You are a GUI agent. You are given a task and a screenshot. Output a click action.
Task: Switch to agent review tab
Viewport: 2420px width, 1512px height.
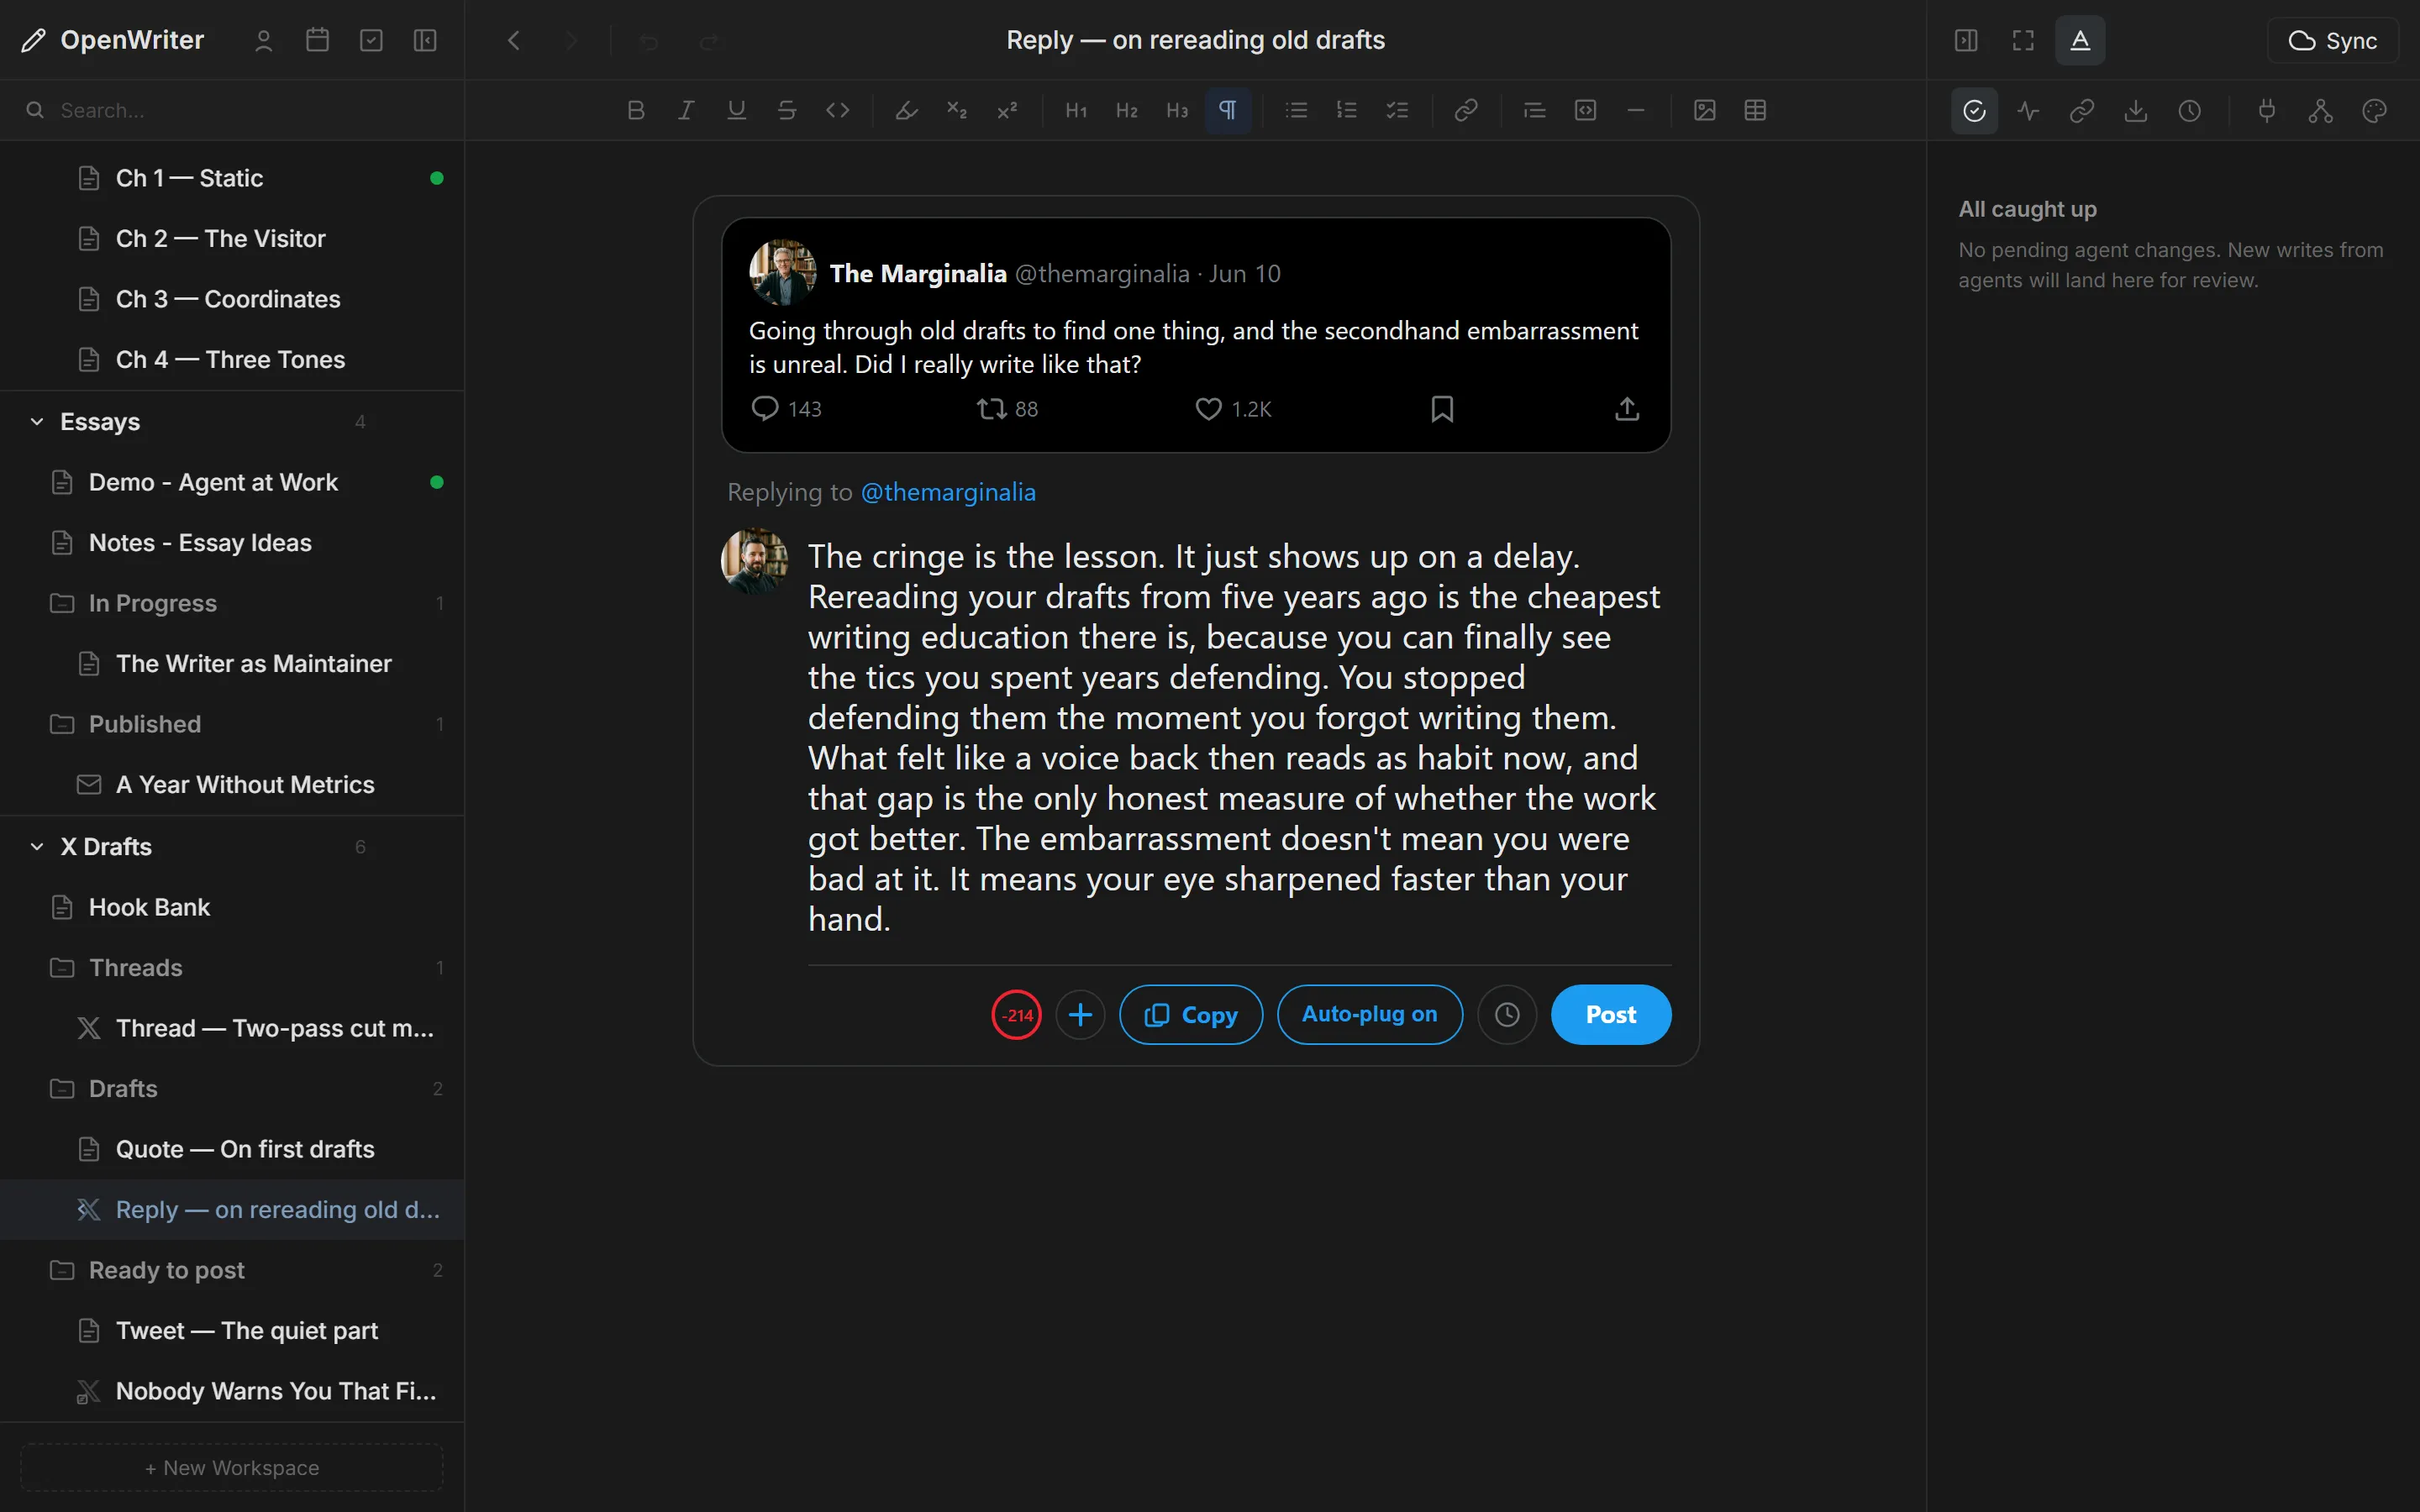point(1974,110)
